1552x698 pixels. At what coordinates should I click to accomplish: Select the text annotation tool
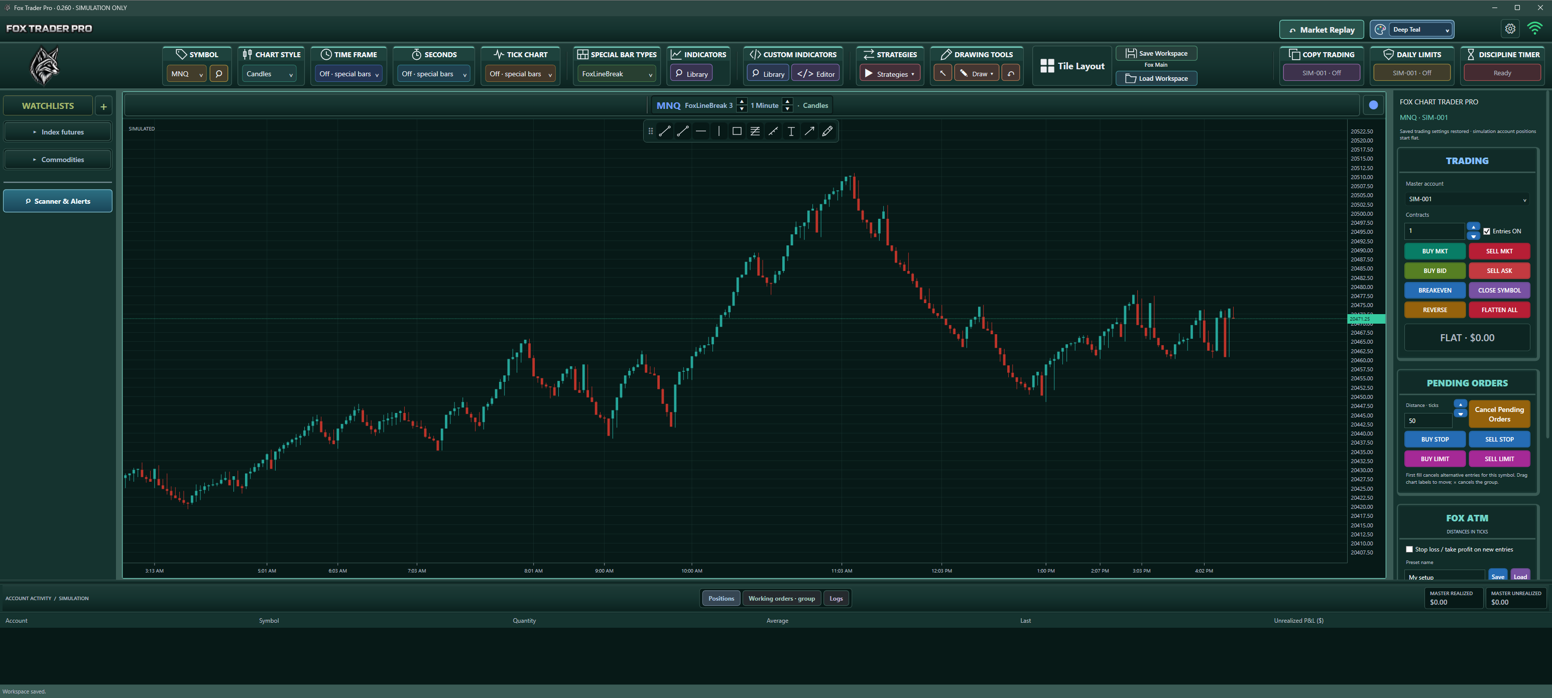(791, 130)
